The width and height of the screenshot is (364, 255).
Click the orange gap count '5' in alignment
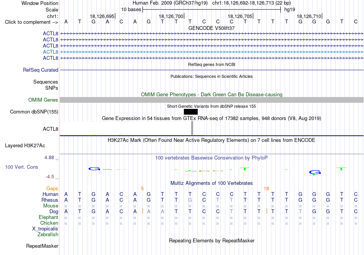pyautogui.click(x=142, y=188)
